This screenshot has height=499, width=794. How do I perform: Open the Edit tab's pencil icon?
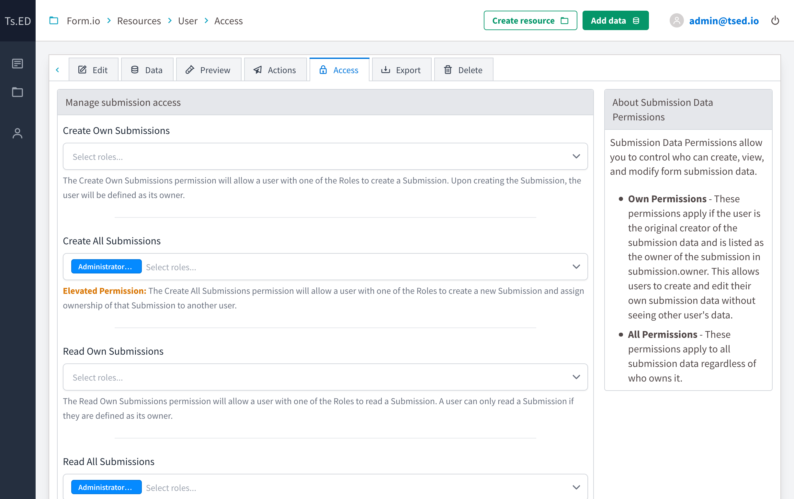(x=82, y=70)
